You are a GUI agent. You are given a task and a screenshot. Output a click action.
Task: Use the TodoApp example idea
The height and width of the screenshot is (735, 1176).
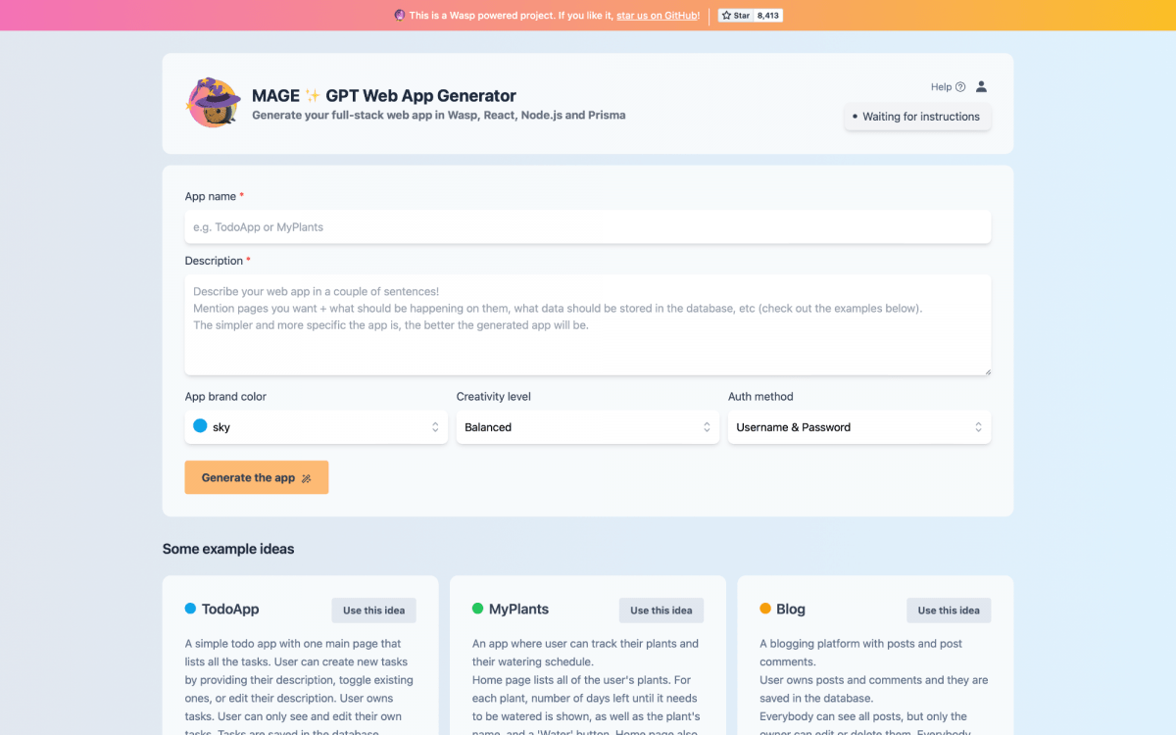[x=373, y=610]
